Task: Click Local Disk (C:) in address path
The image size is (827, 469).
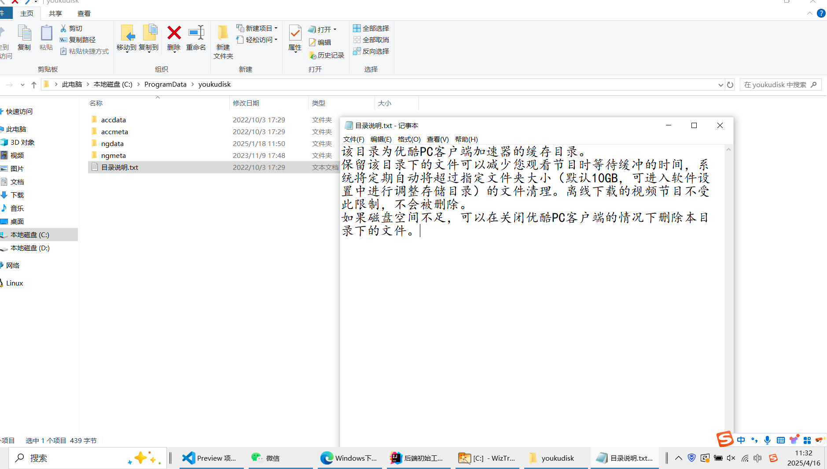Action: (113, 84)
